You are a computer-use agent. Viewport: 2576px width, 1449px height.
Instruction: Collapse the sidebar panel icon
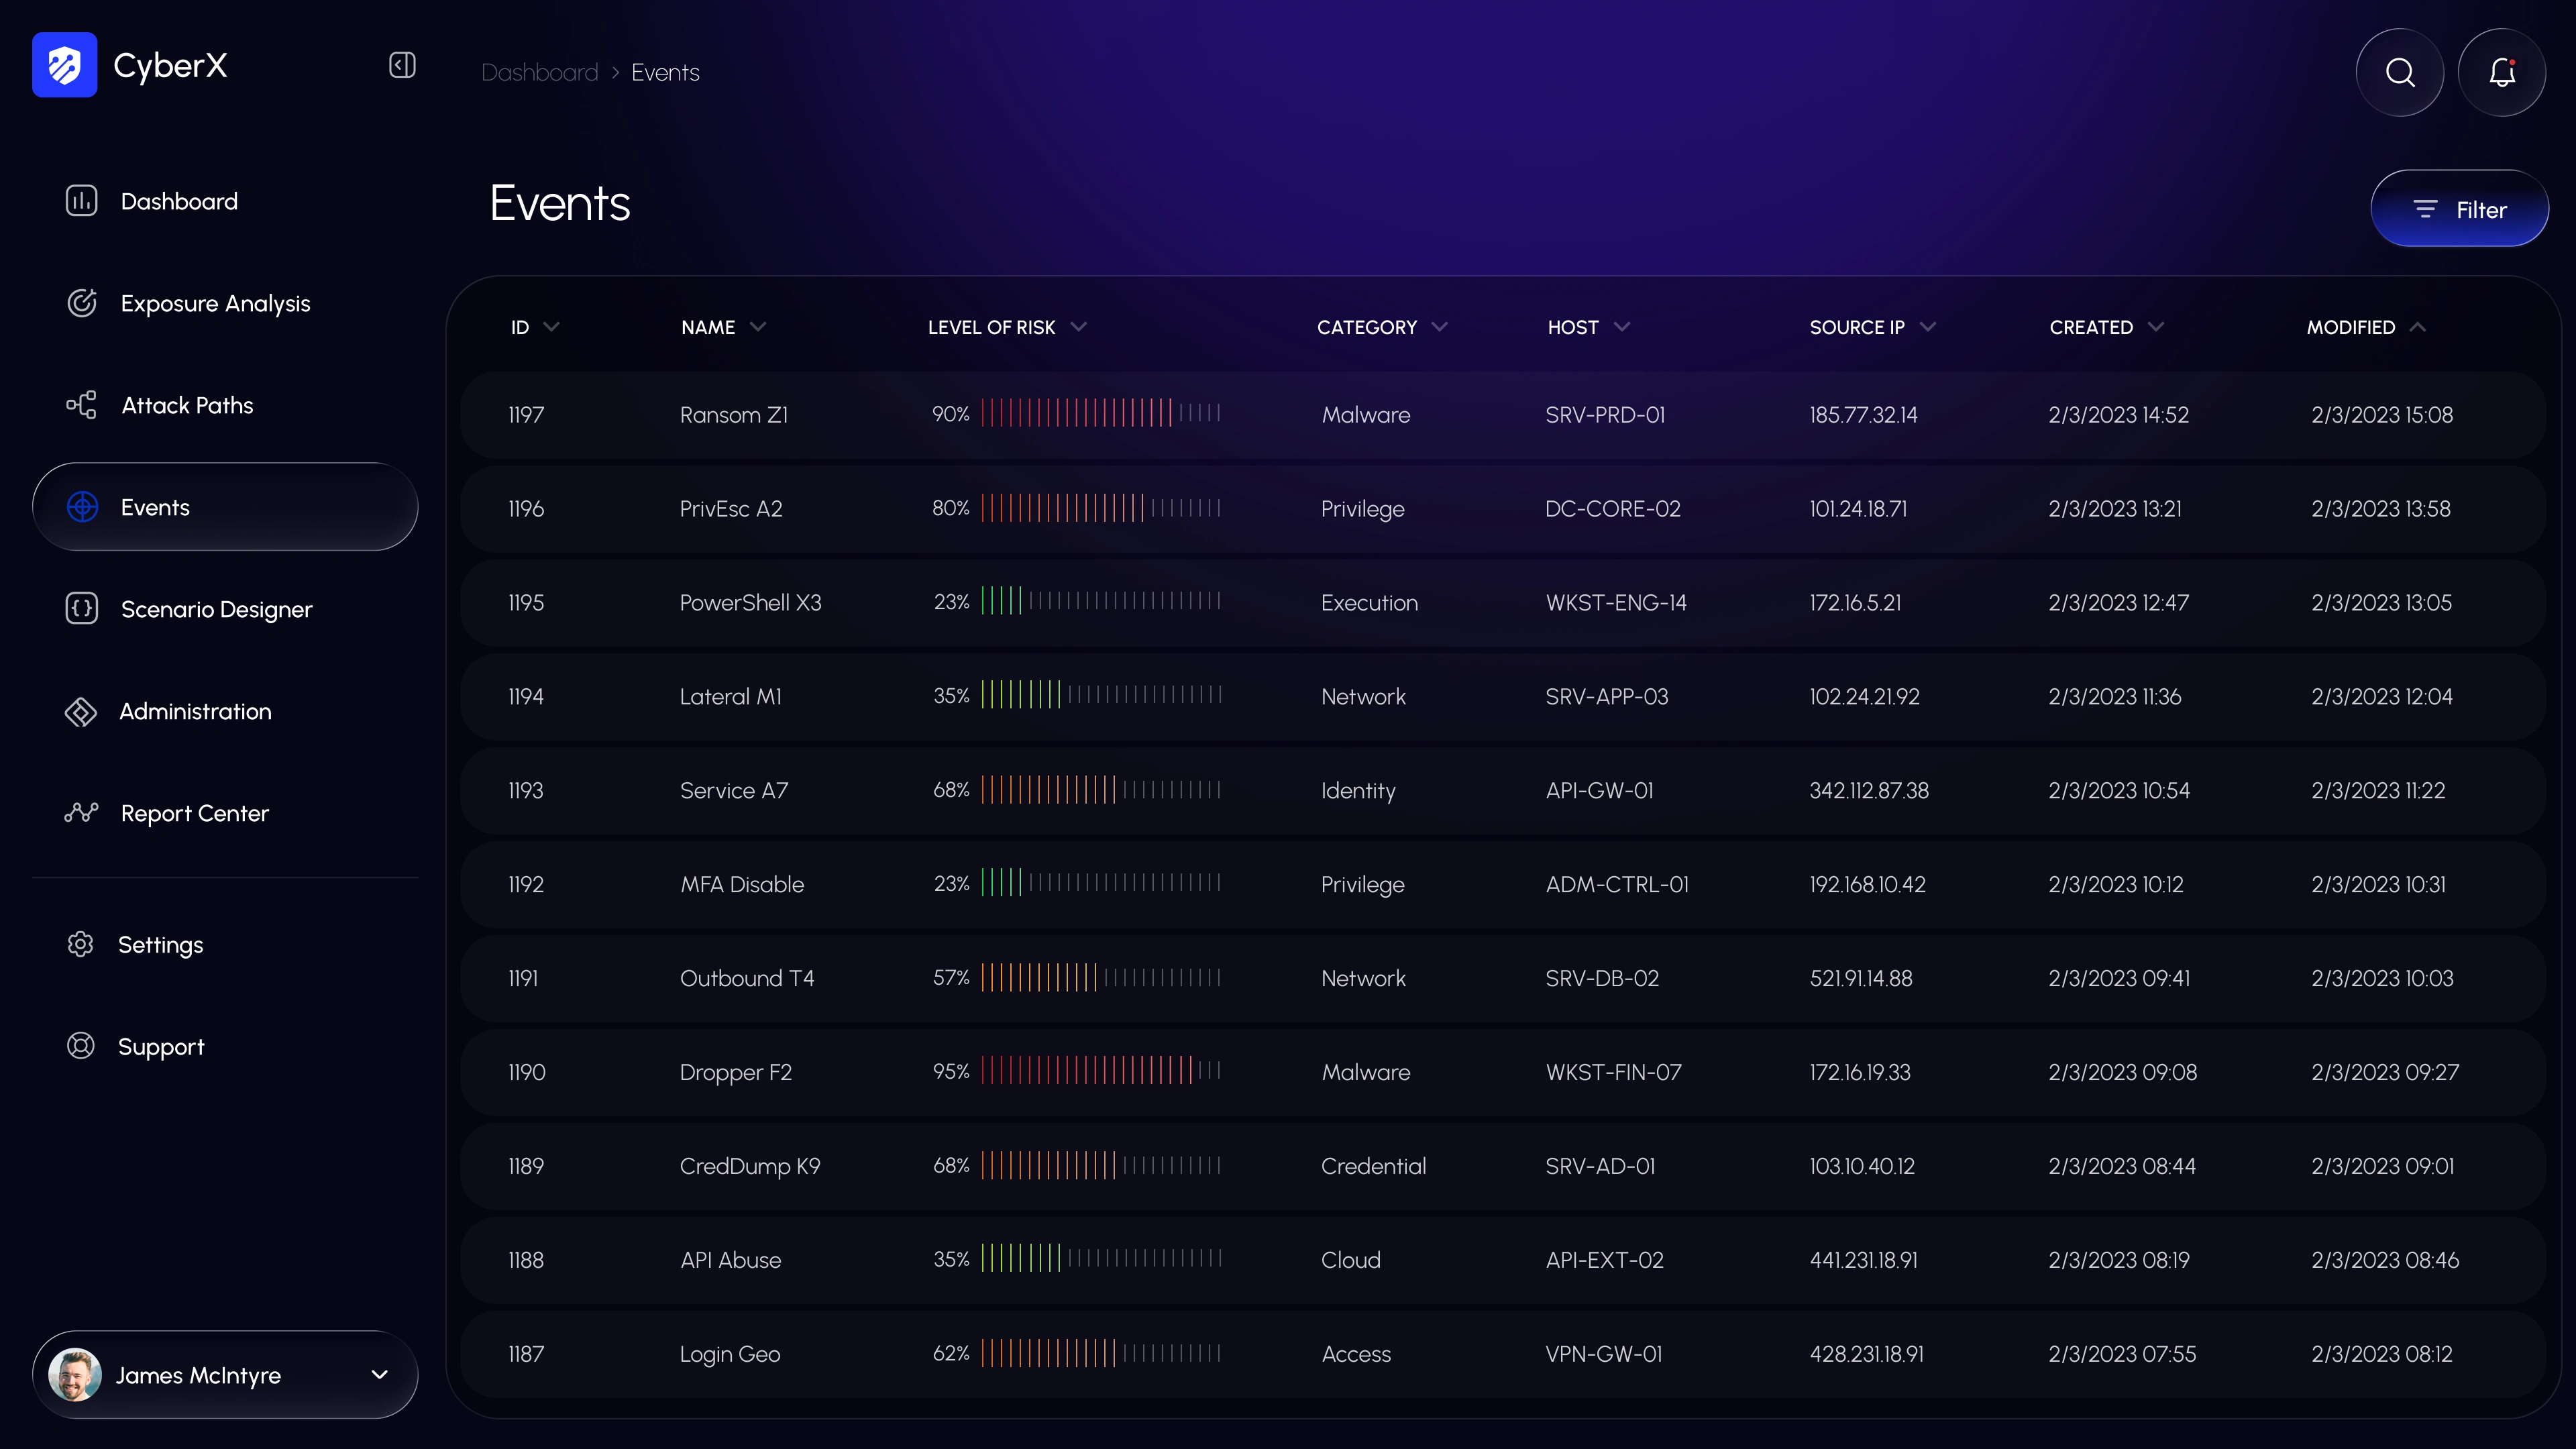pyautogui.click(x=402, y=65)
